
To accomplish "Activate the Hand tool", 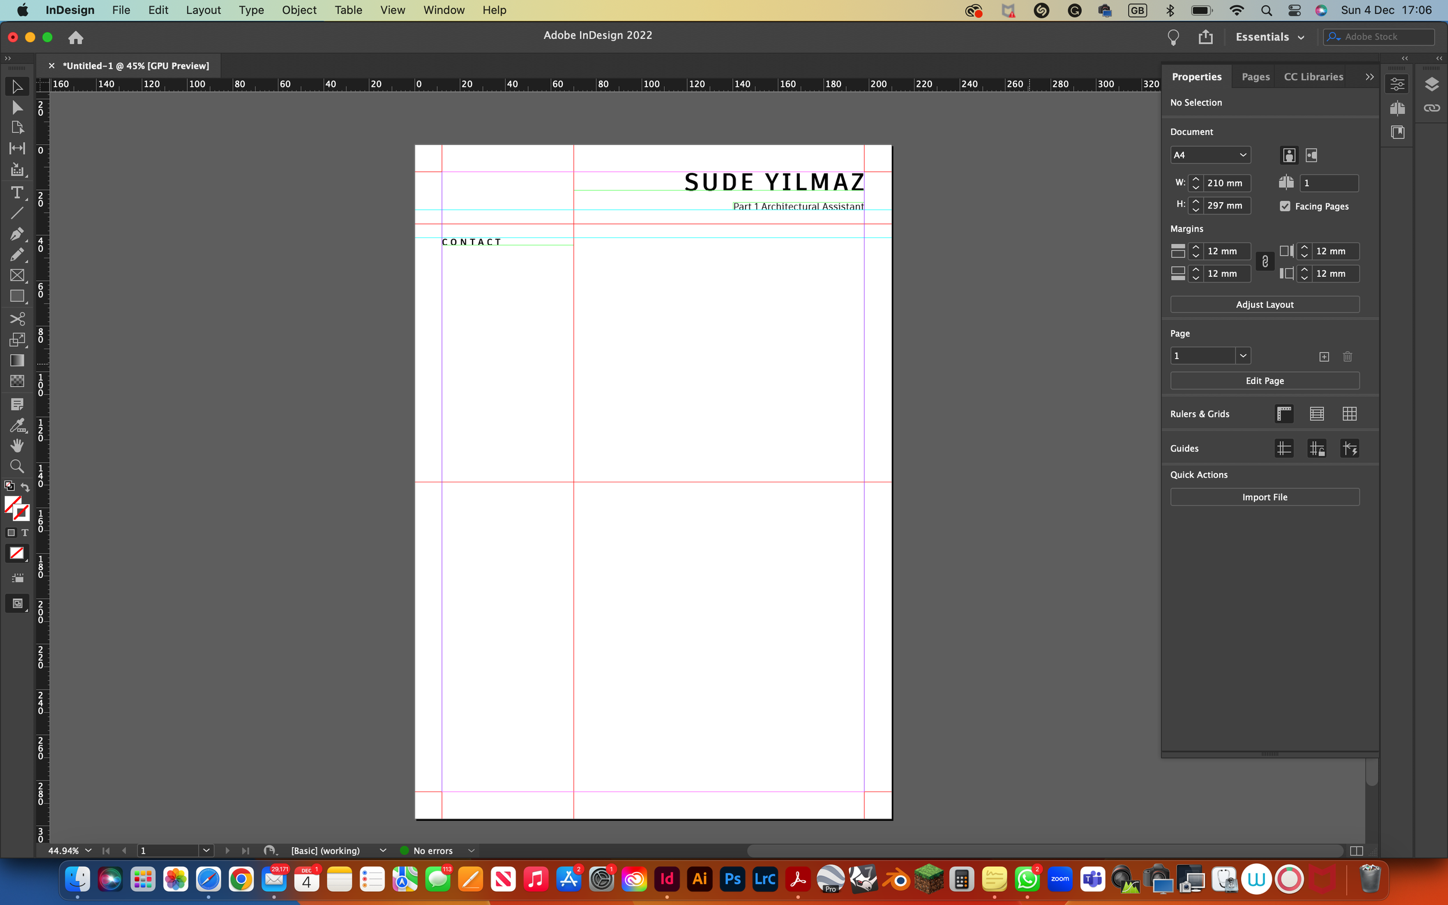I will 17,446.
